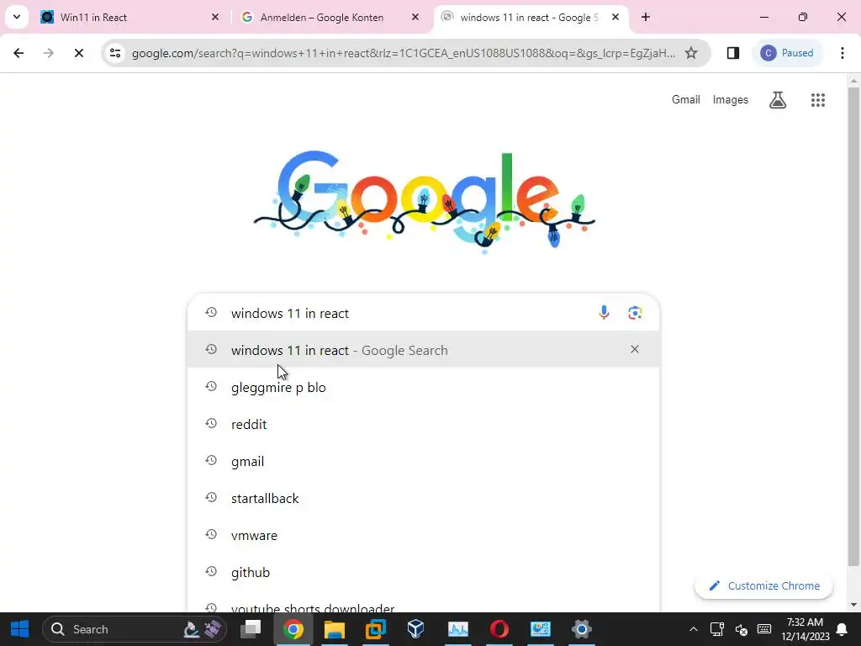The width and height of the screenshot is (861, 646).
Task: Close the Win11 in React tab
Action: click(x=215, y=17)
